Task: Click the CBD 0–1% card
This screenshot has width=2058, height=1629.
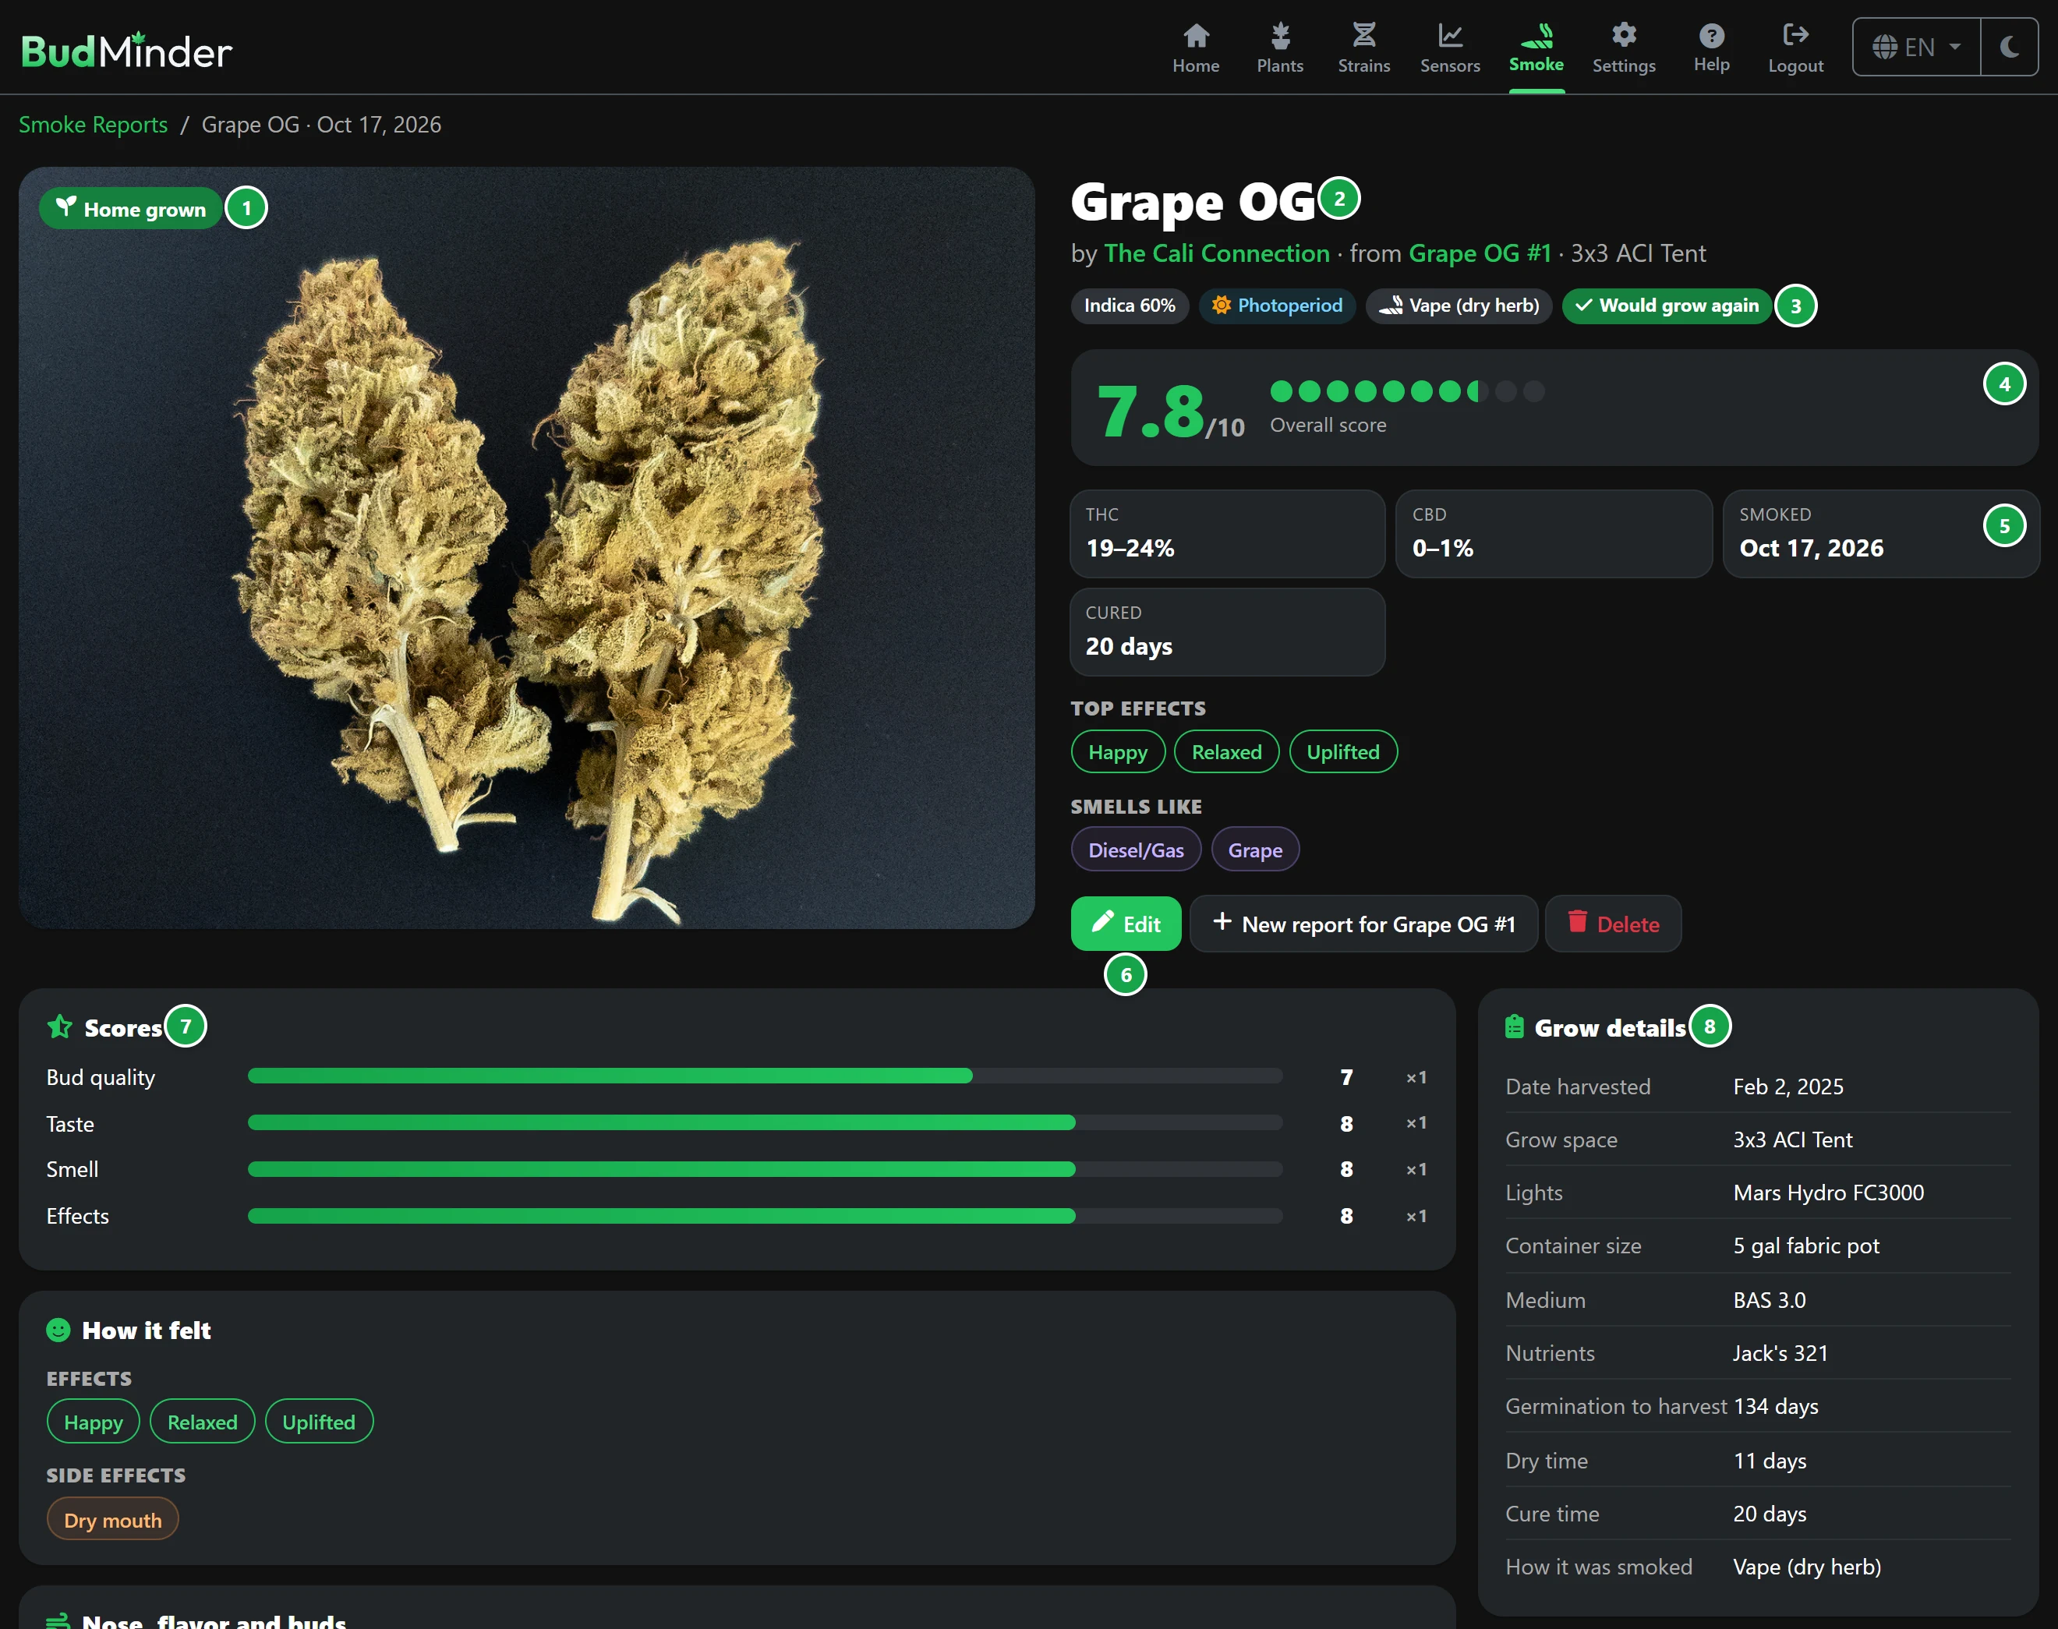Action: pos(1554,533)
